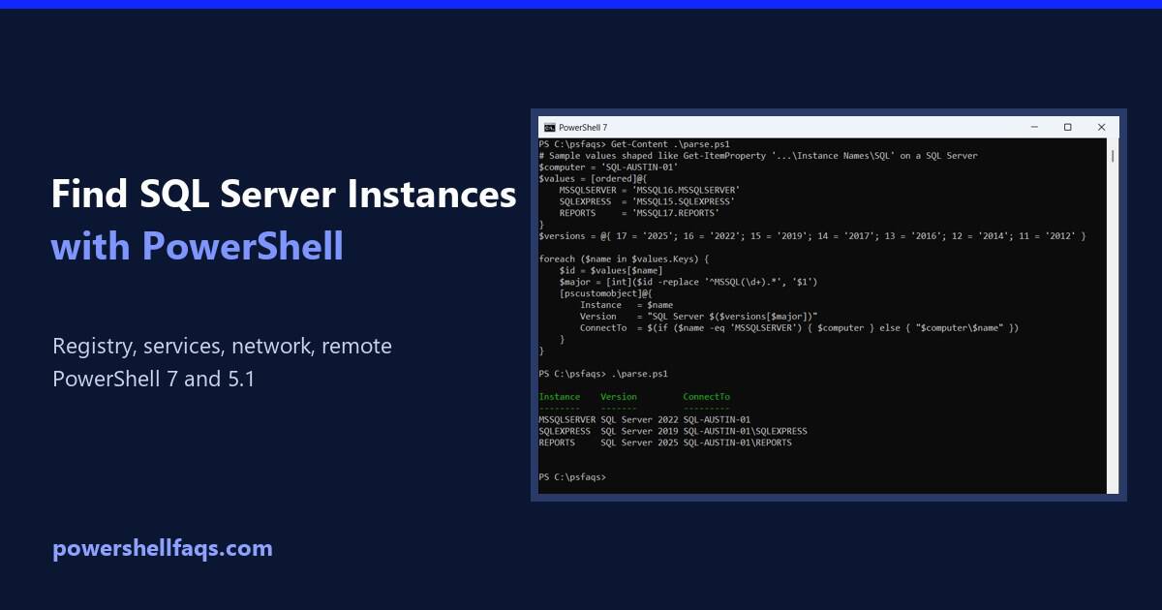Click the green "Version" column header

point(619,397)
